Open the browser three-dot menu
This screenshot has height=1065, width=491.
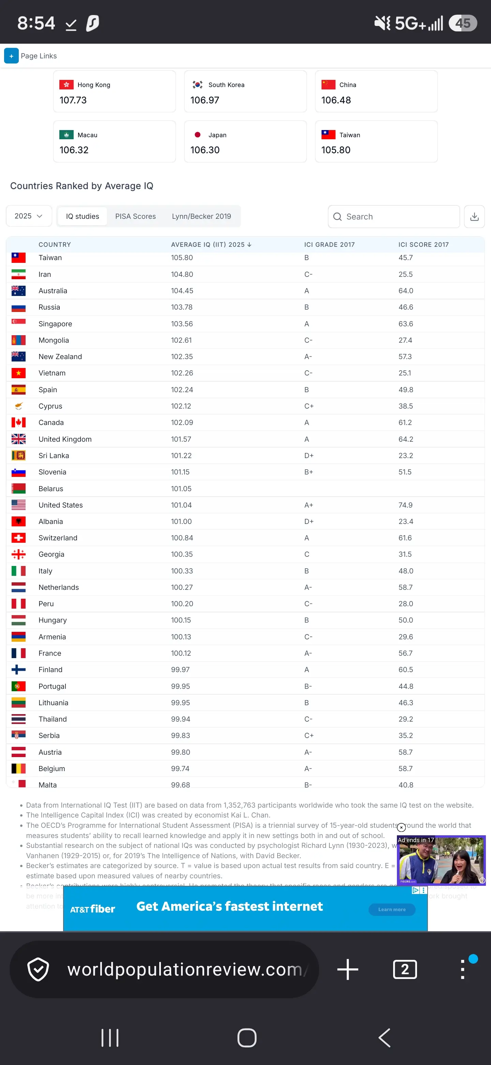coord(462,969)
